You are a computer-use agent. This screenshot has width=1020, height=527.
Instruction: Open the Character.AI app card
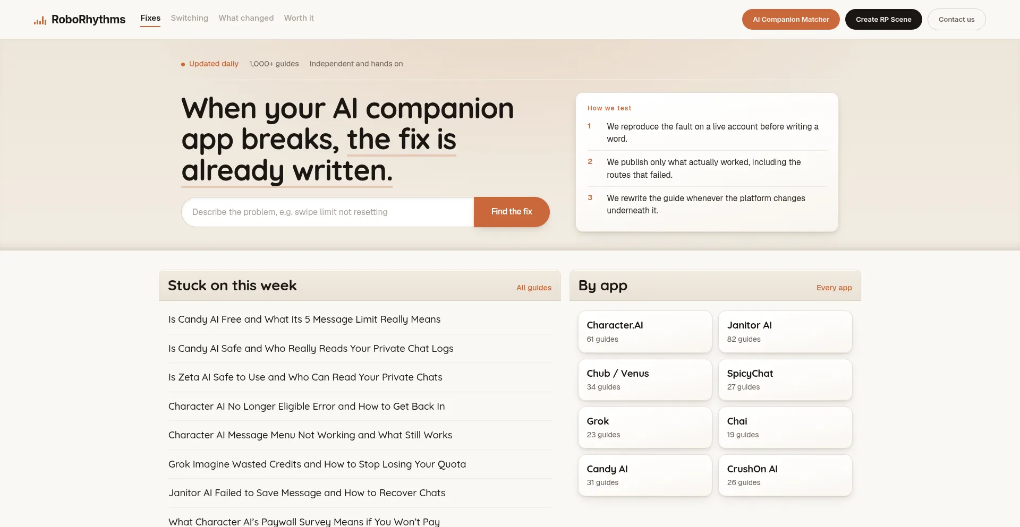(645, 332)
